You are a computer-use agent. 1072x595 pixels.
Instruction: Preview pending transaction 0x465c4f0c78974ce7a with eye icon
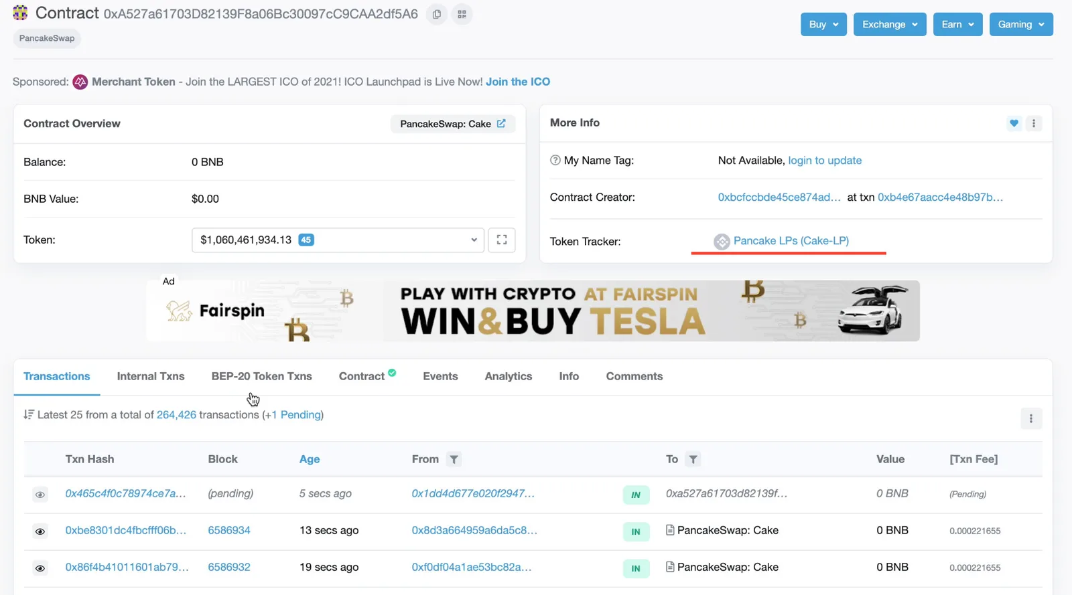40,495
